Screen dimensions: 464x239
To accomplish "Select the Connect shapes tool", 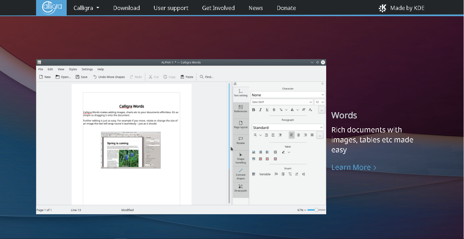I will [241, 174].
